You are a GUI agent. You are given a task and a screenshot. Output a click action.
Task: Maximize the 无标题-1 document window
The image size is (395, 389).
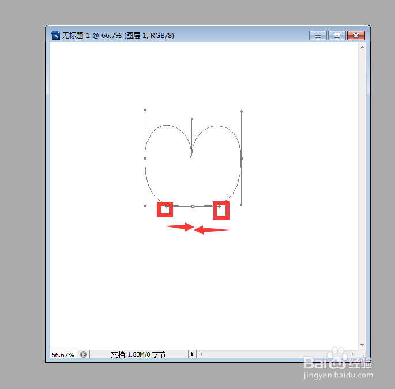[x=337, y=36]
